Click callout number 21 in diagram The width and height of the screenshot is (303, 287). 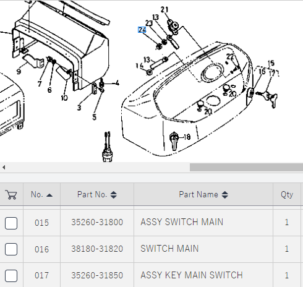tap(164, 9)
